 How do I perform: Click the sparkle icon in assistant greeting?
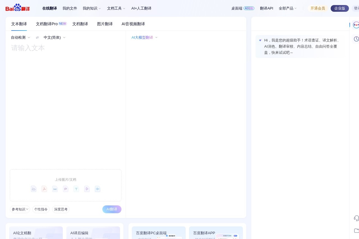(x=260, y=40)
